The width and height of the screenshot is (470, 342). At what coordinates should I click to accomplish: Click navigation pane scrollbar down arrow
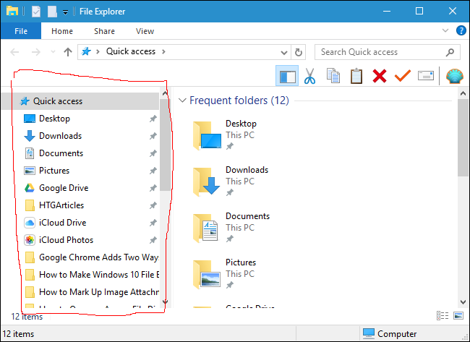tap(165, 302)
